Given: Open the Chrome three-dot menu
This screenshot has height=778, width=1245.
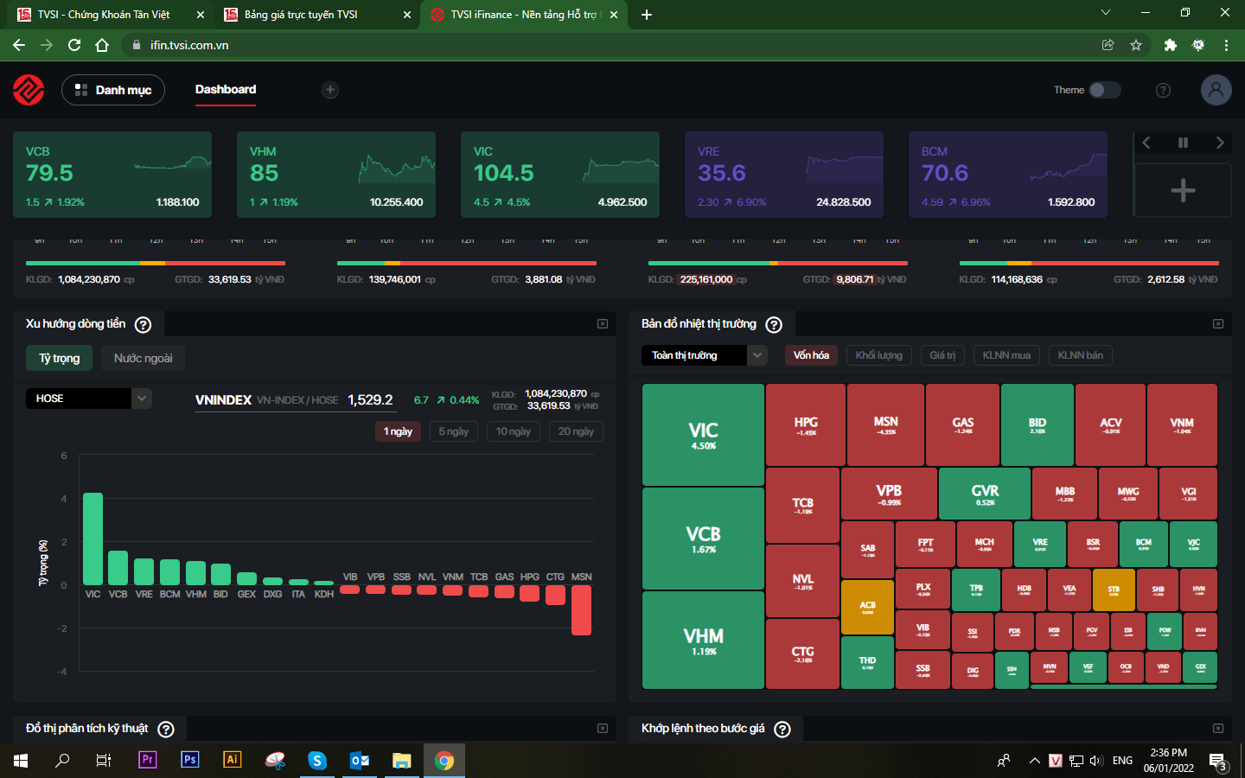Looking at the screenshot, I should (x=1226, y=45).
